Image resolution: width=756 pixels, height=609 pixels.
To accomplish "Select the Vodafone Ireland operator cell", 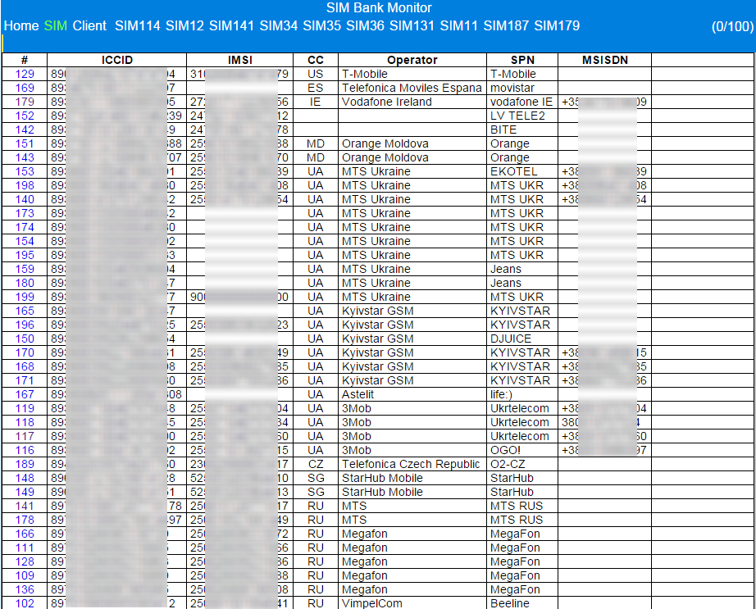I will [x=412, y=102].
